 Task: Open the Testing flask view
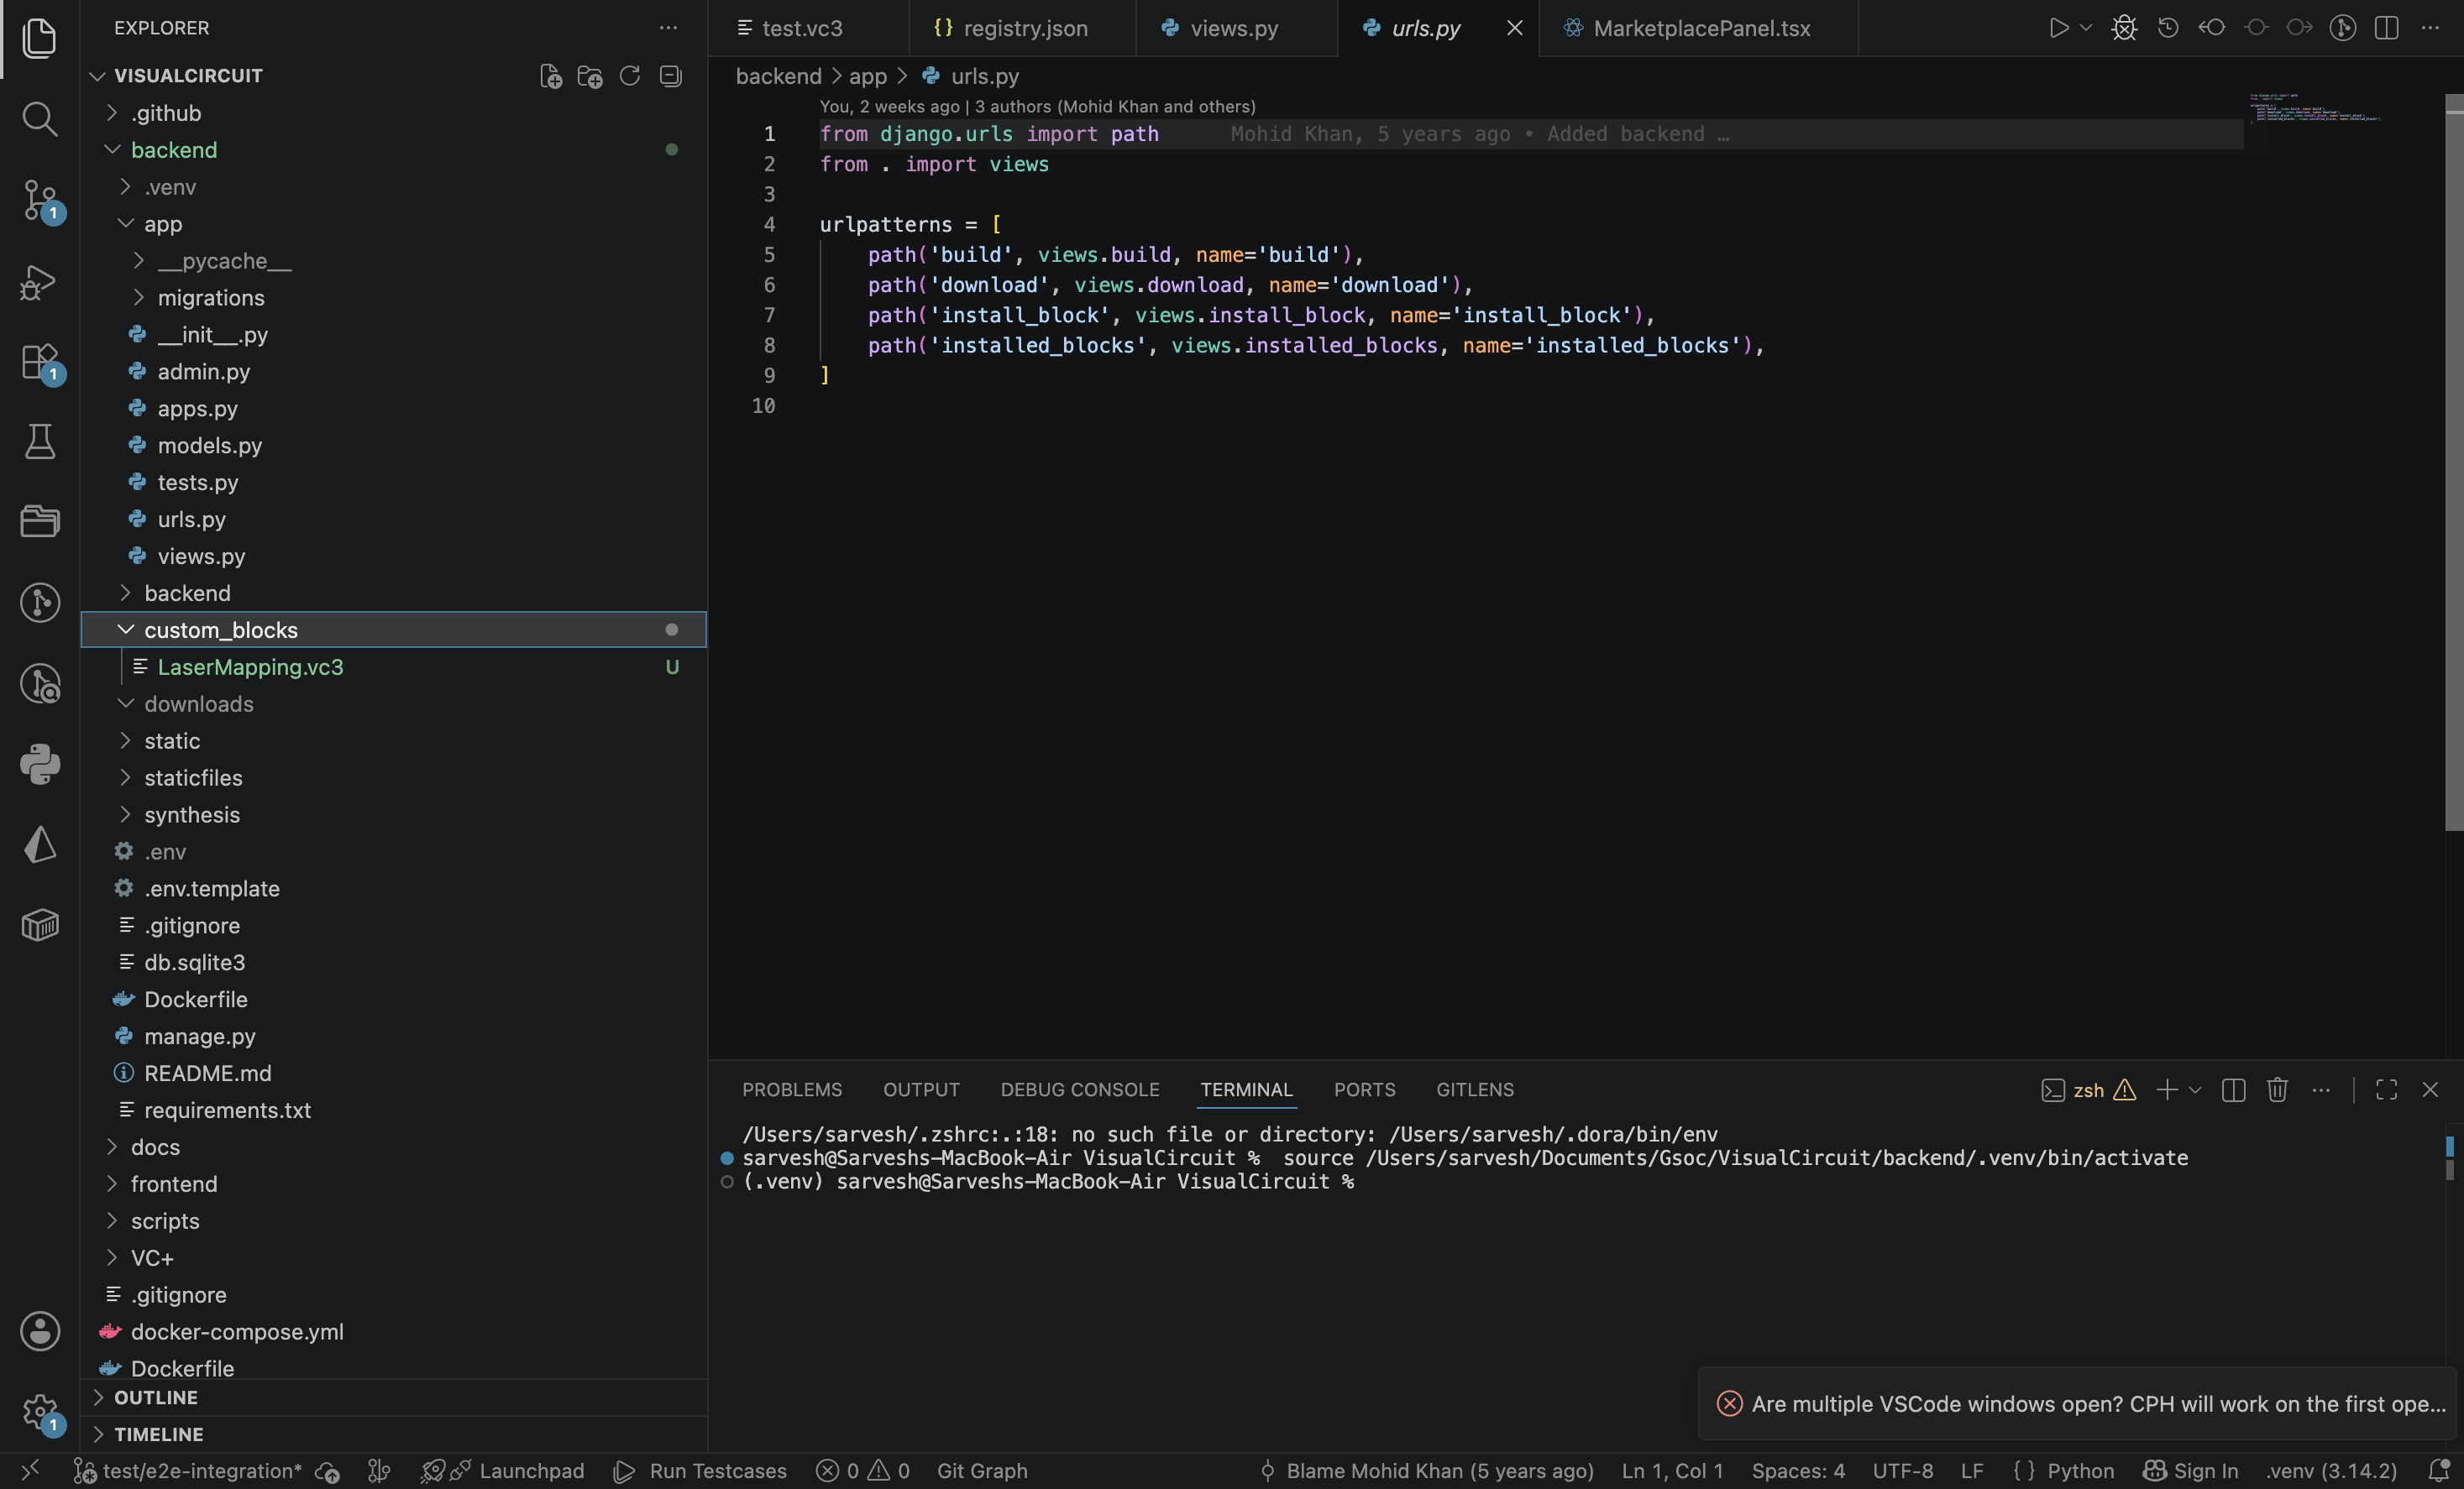[x=40, y=441]
